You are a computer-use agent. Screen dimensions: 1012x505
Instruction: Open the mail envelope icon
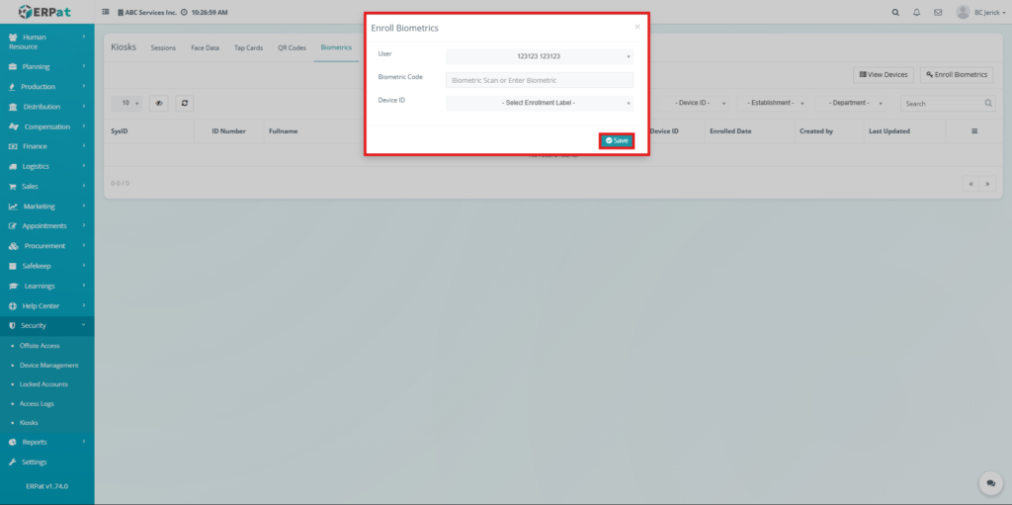pos(937,13)
